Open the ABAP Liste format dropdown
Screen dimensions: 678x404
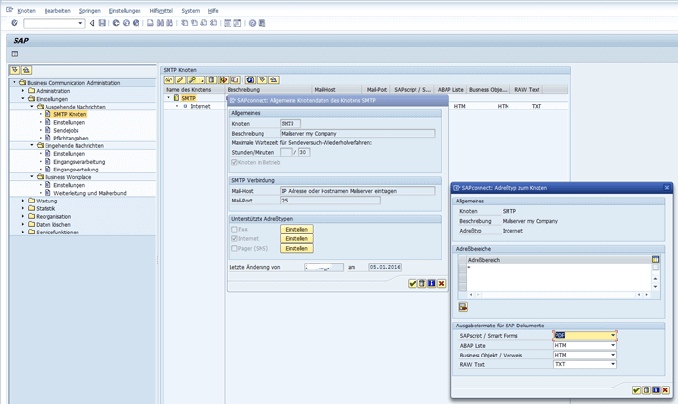[613, 345]
